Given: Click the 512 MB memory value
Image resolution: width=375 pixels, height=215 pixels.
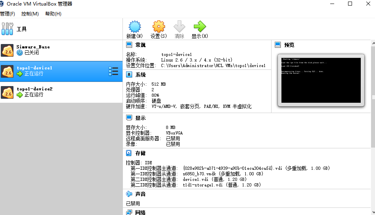Looking at the screenshot, I should tap(159, 84).
